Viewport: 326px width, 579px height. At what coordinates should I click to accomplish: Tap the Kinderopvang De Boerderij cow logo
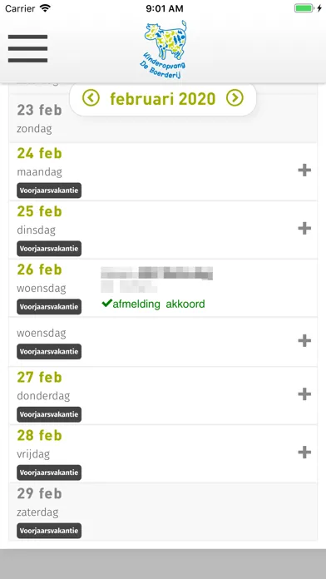[x=165, y=49]
